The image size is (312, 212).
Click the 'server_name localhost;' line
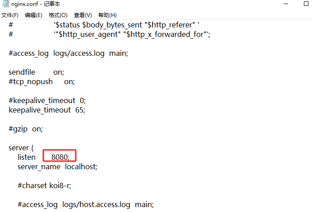click(58, 167)
